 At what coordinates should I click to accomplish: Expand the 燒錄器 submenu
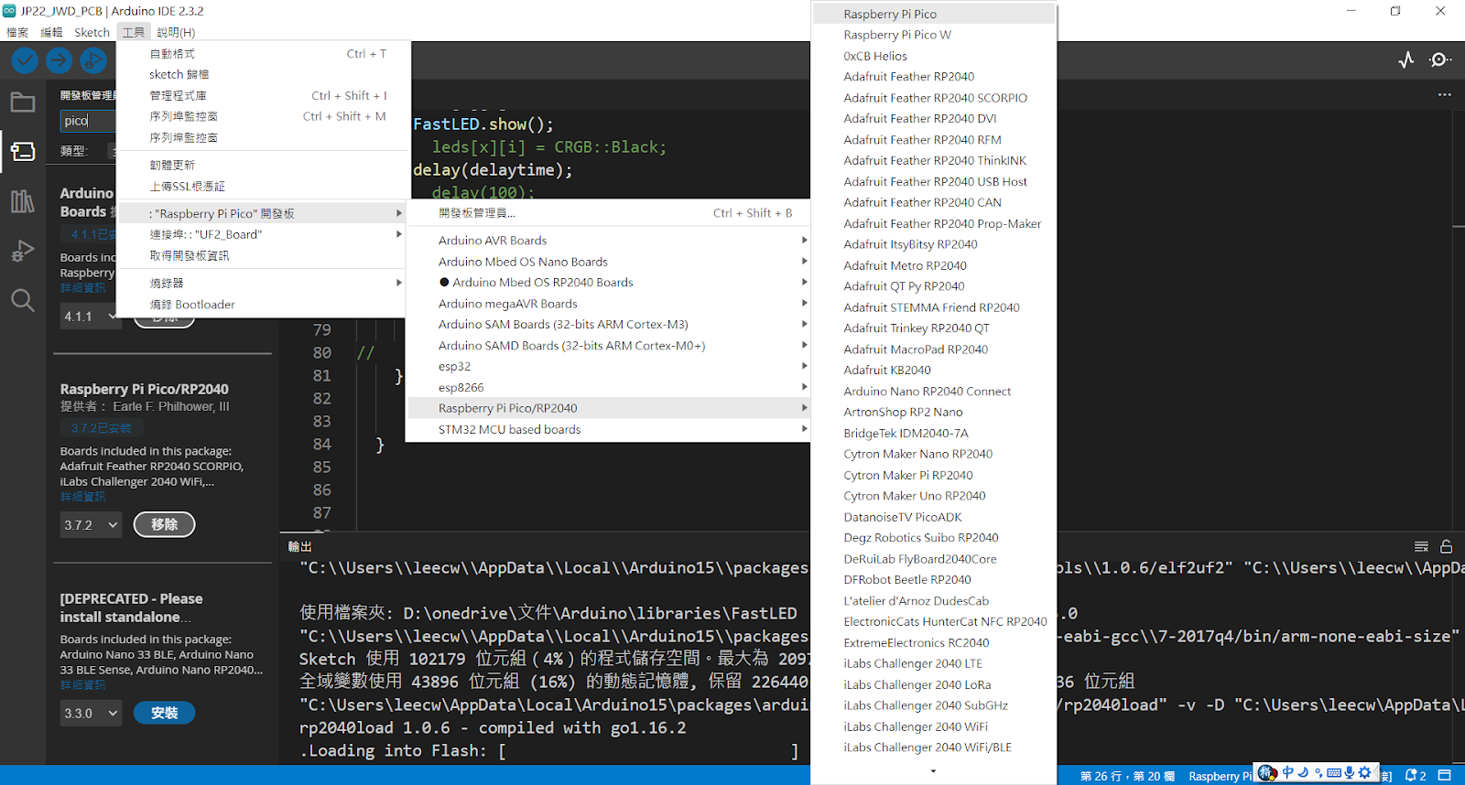click(261, 283)
